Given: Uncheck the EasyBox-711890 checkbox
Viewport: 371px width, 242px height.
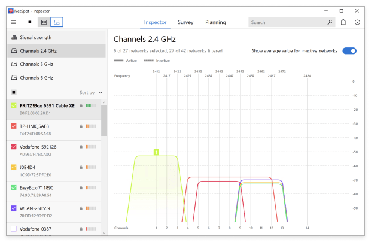Looking at the screenshot, I should click(14, 187).
